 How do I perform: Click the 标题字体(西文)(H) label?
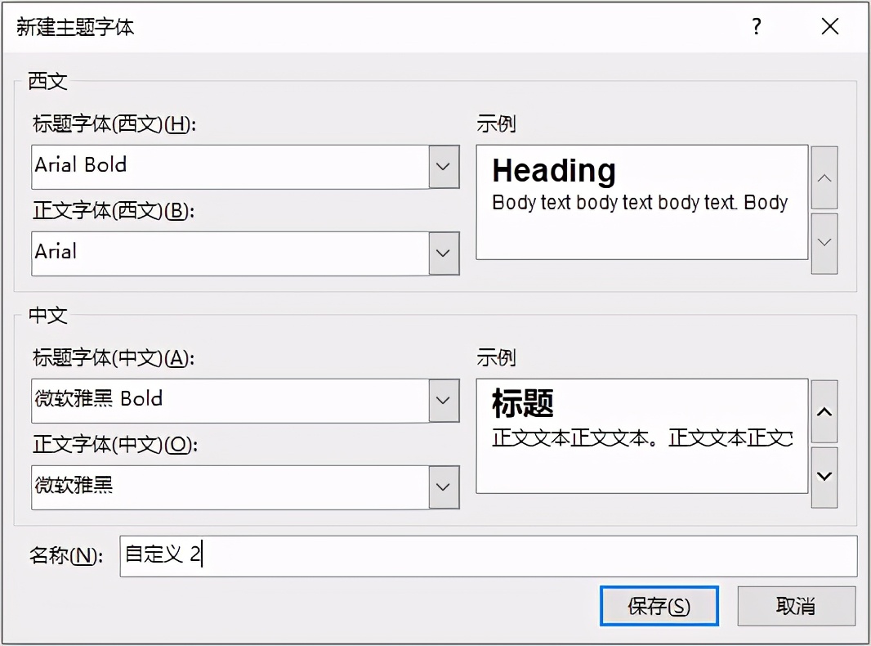click(114, 124)
